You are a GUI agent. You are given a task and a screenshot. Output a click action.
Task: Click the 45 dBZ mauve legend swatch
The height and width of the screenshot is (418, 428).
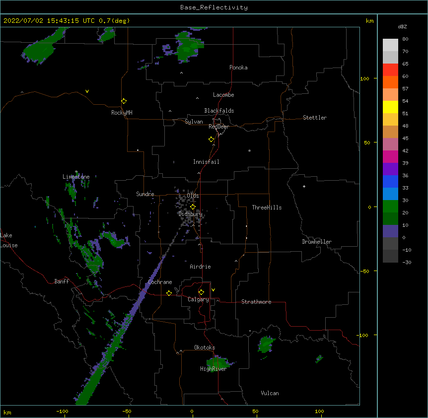pos(390,144)
